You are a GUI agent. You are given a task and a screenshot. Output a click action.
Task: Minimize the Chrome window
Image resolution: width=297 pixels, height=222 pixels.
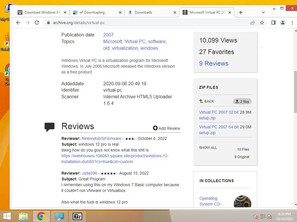coord(274,8)
